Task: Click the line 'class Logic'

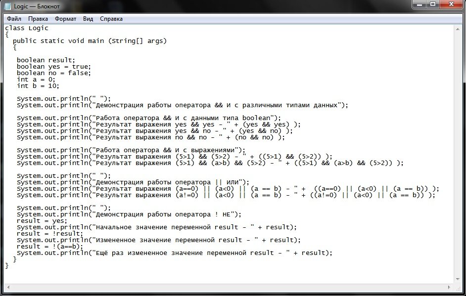Action: pos(26,28)
